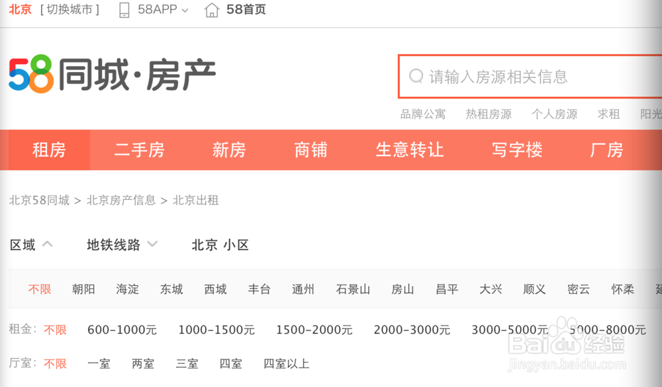
Task: Click the phone icon beside 58APP
Action: click(124, 10)
